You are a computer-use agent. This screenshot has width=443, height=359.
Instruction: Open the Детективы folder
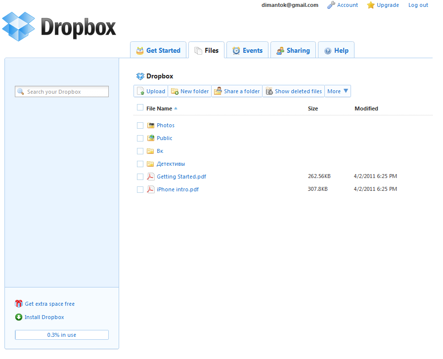pos(171,164)
